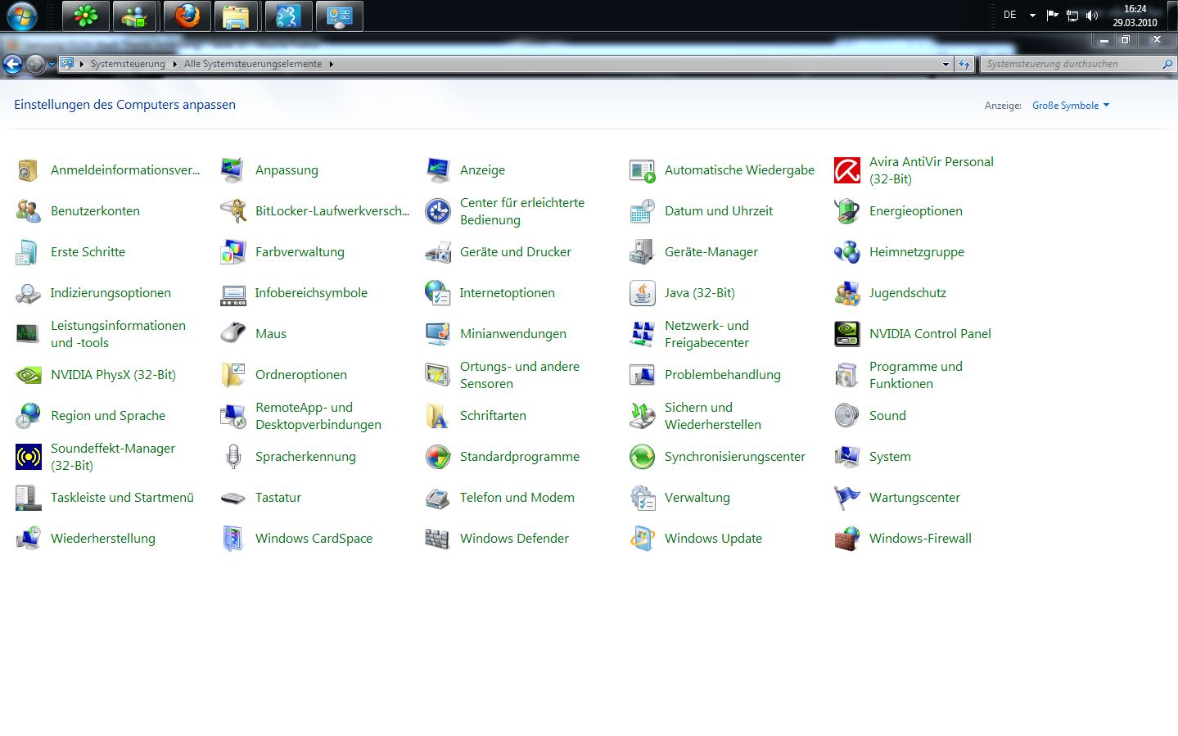Open ICQ green flower taskbar icon
The width and height of the screenshot is (1178, 736).
pos(86,16)
